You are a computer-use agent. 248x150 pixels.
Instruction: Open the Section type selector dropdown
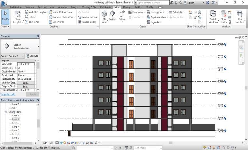pyautogui.click(x=38, y=46)
